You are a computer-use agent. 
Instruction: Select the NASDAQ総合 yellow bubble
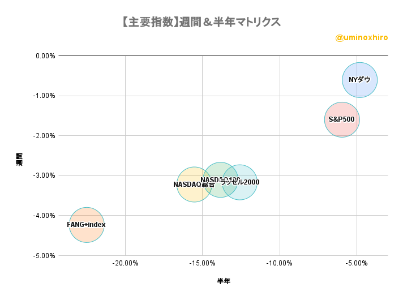(194, 185)
